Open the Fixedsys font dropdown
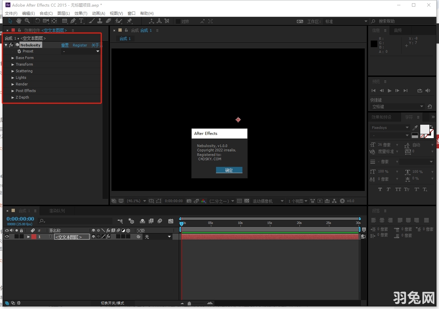Image resolution: width=439 pixels, height=309 pixels. 390,128
